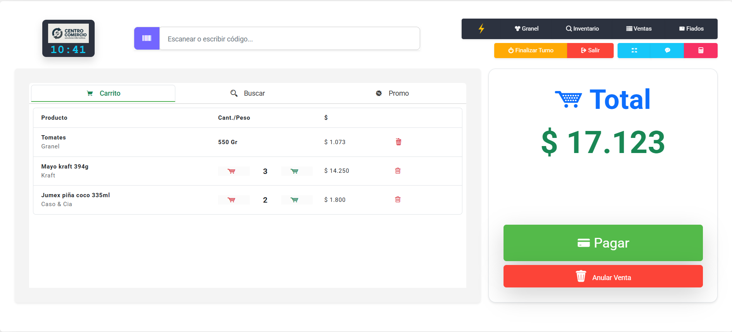Delete Jumex piña coco from cart

[398, 200]
